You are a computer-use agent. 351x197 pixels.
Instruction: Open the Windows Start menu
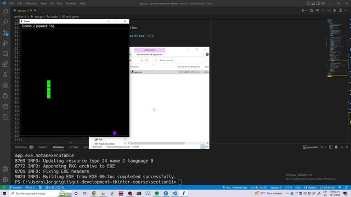click(x=4, y=193)
